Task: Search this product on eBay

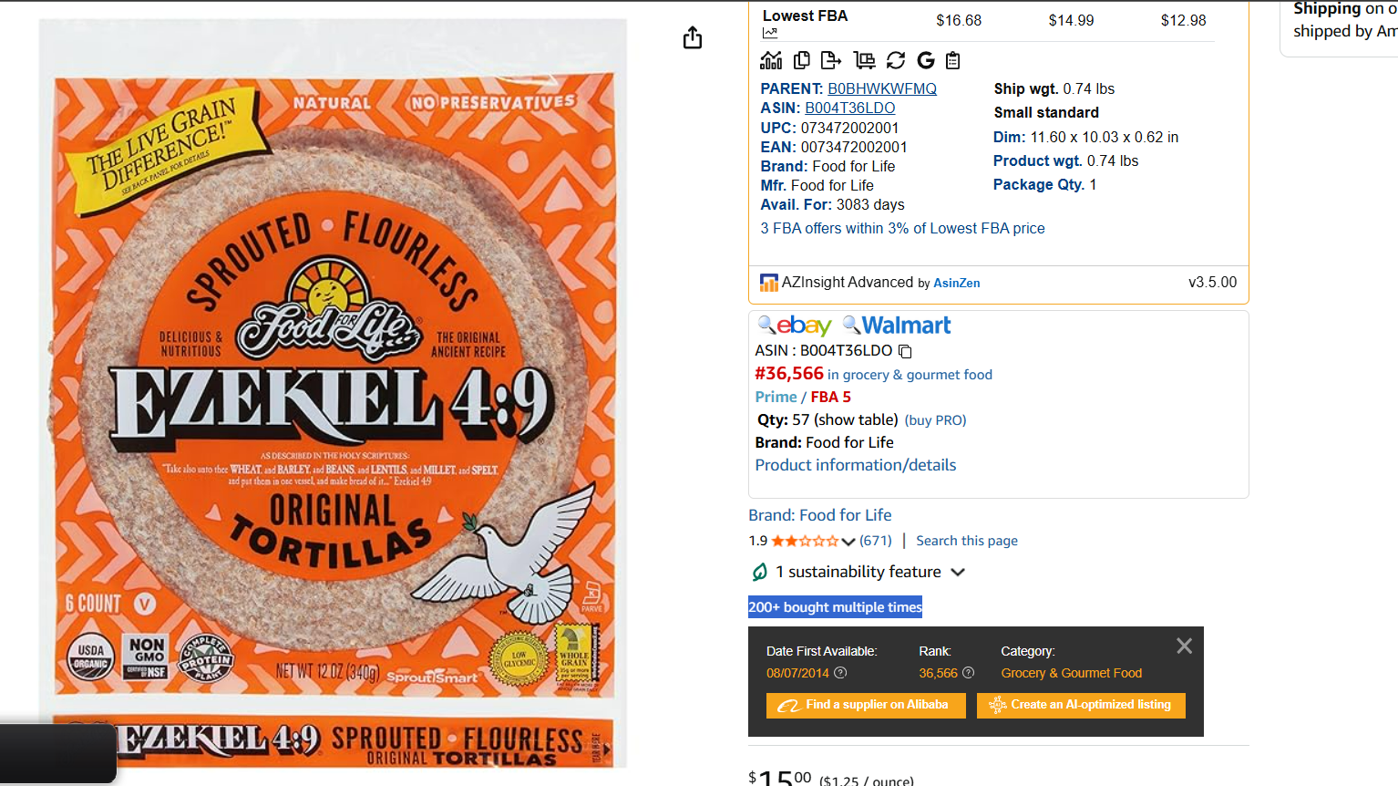Action: pos(795,326)
